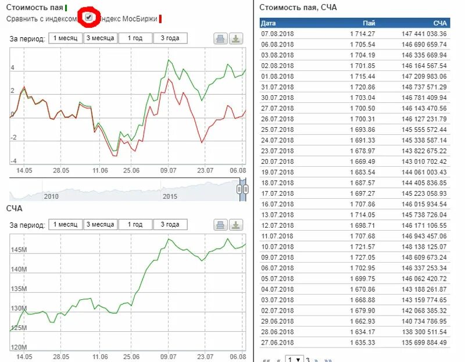Jump to first page of table

266,360
